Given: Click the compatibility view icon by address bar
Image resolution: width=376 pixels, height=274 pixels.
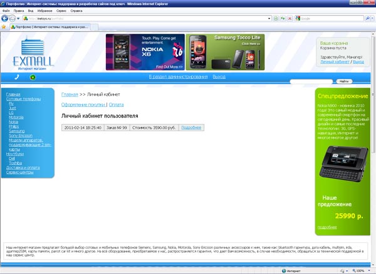Looking at the screenshot, I should [x=276, y=18].
